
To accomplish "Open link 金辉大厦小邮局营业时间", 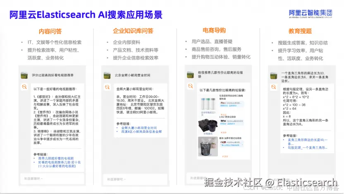I will pos(139,128).
